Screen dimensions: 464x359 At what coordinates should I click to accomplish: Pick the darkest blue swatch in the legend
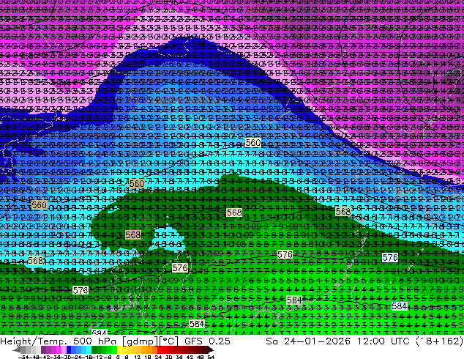coord(69,349)
